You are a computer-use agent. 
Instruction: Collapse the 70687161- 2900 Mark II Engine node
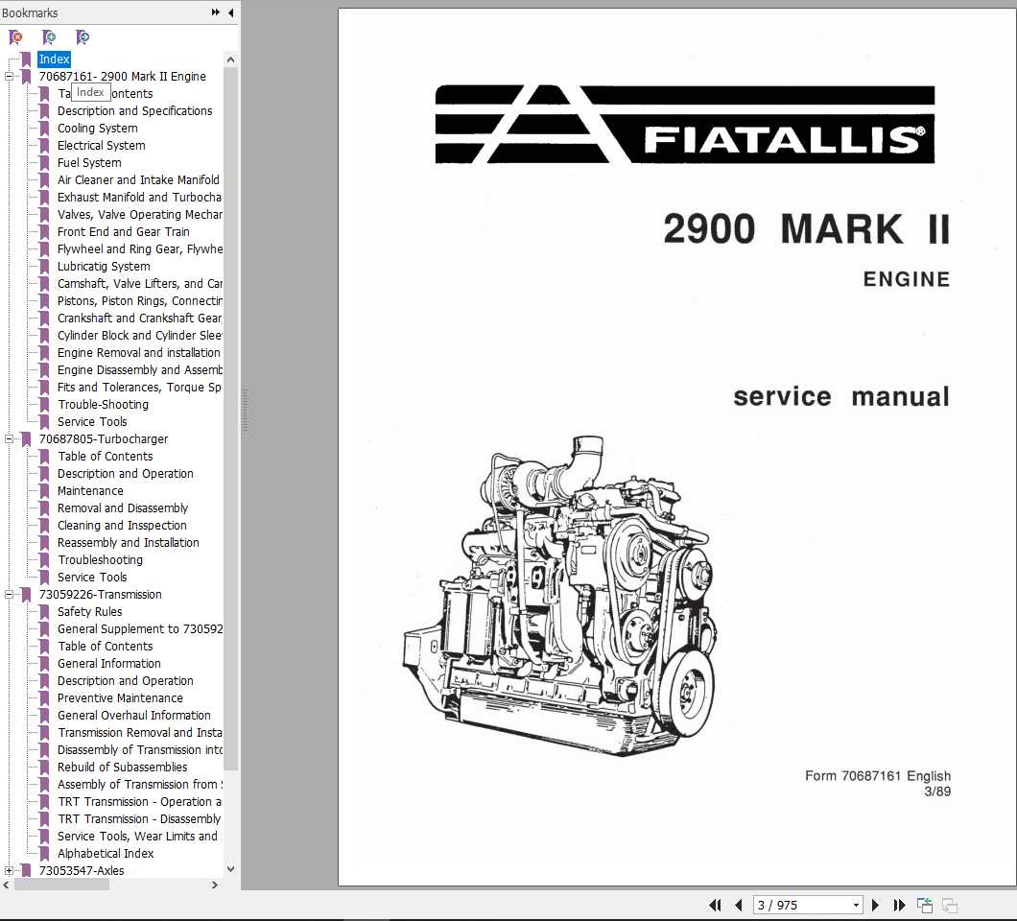pyautogui.click(x=10, y=77)
